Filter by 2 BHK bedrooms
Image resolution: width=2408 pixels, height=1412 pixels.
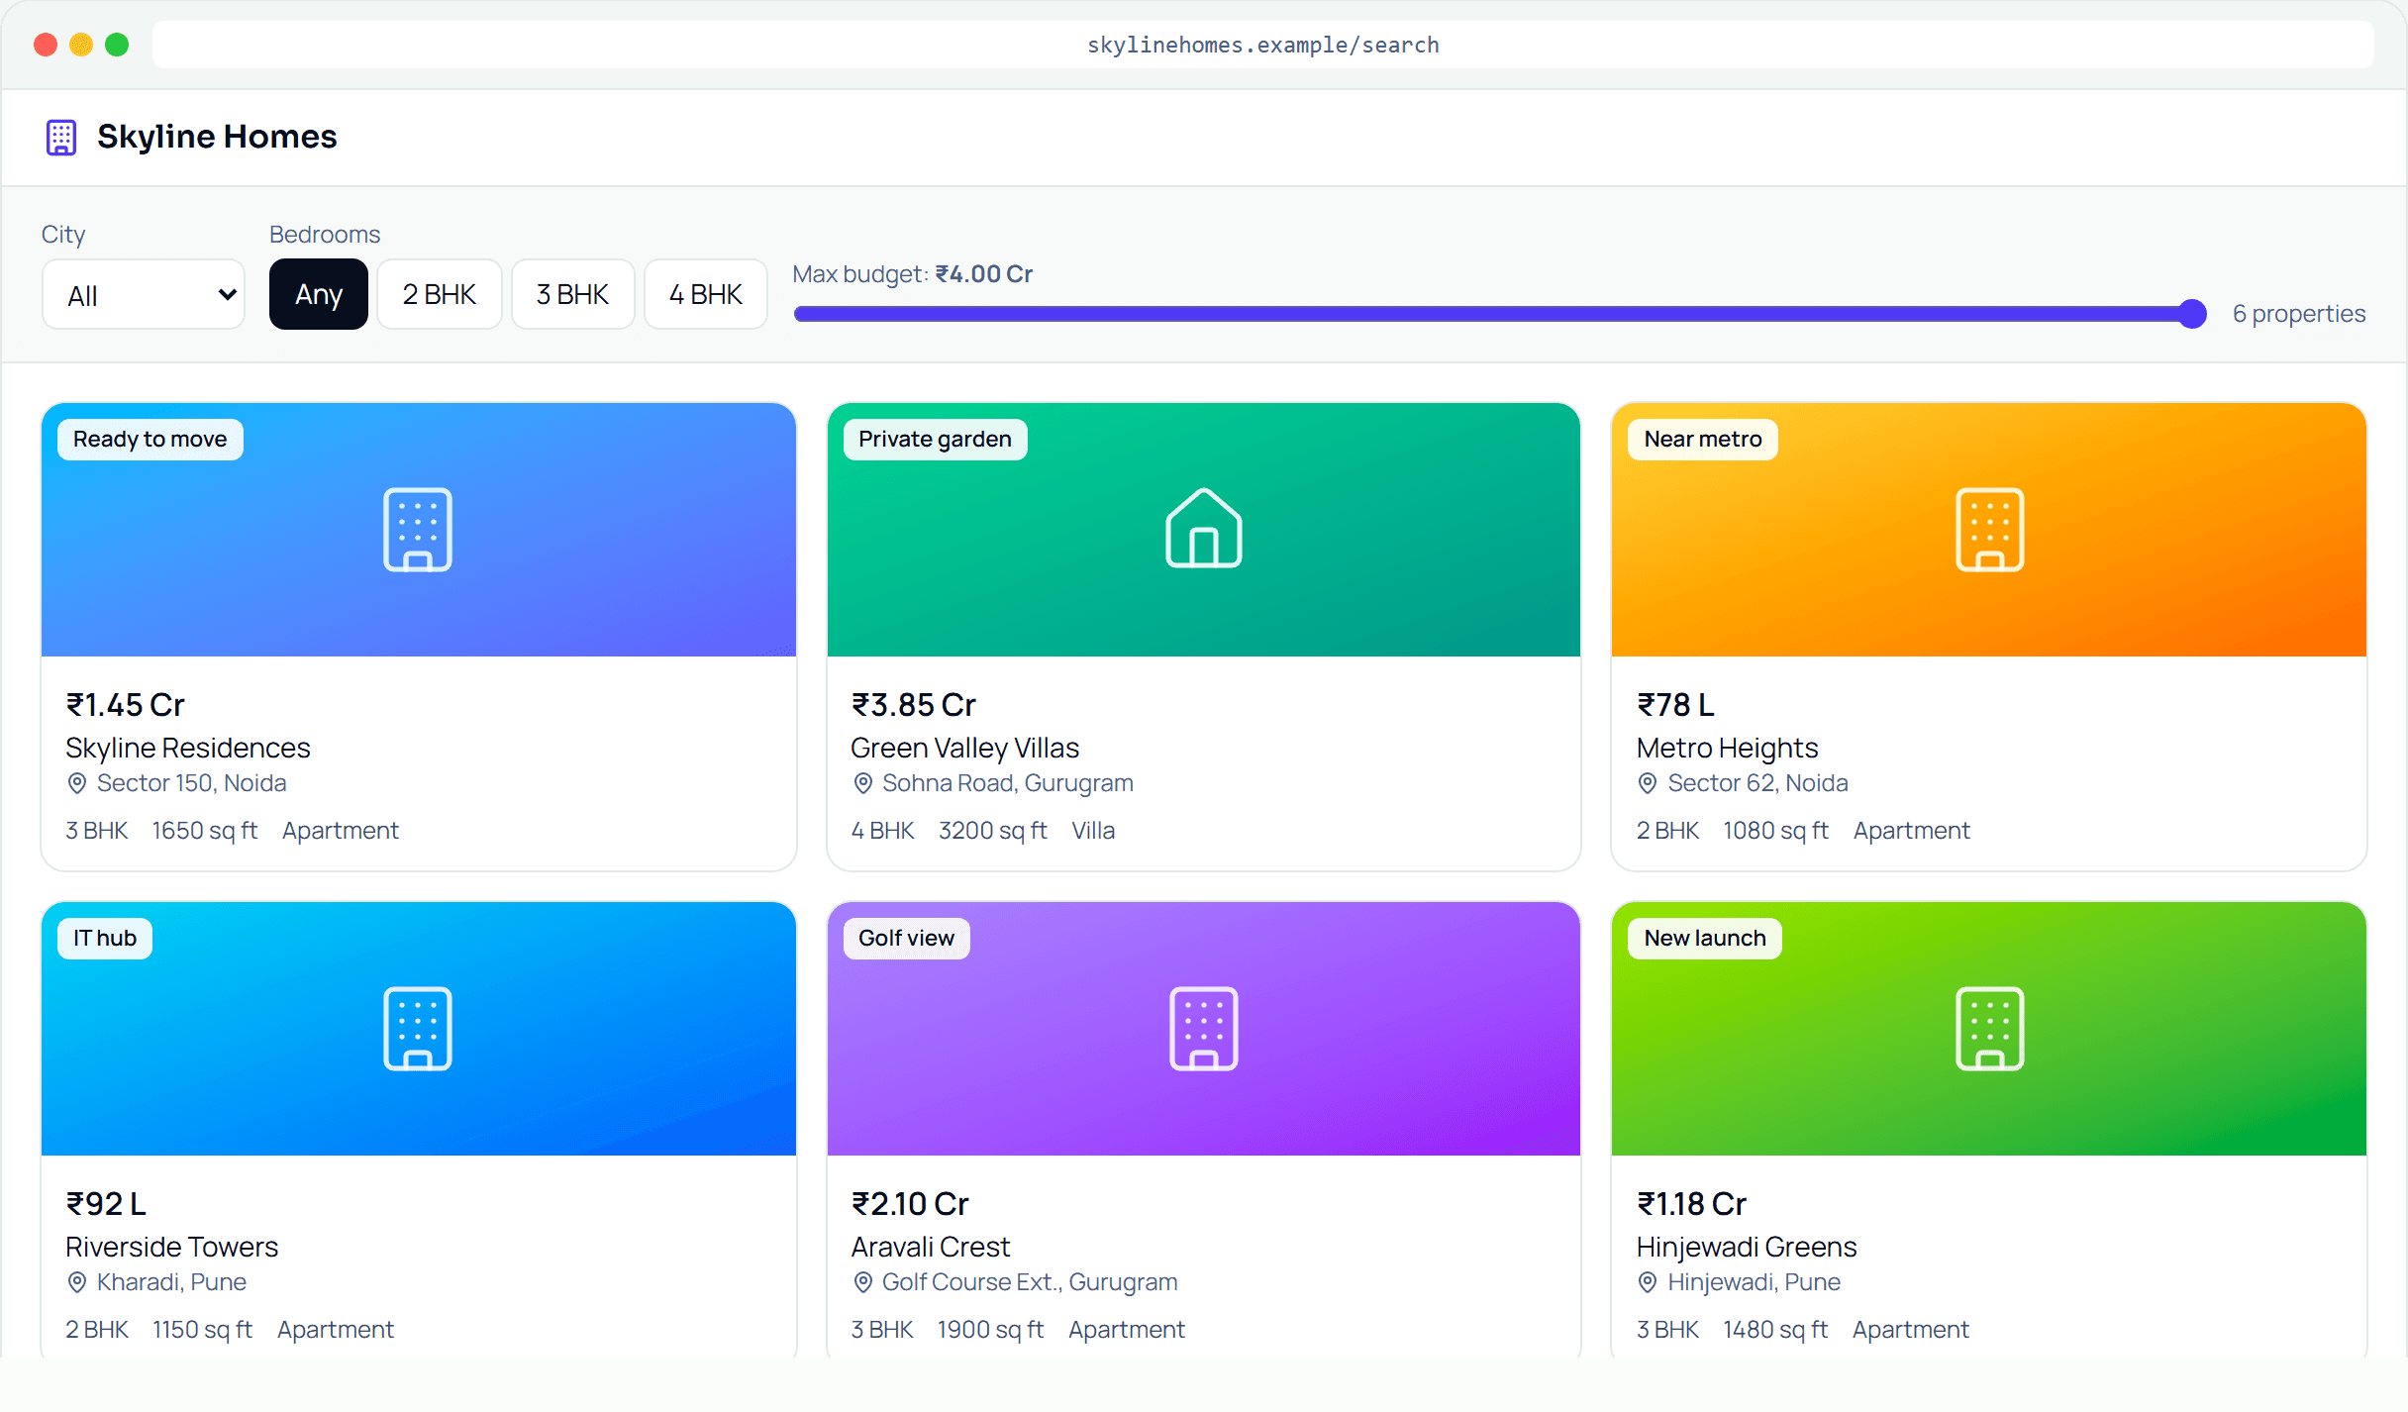point(440,294)
